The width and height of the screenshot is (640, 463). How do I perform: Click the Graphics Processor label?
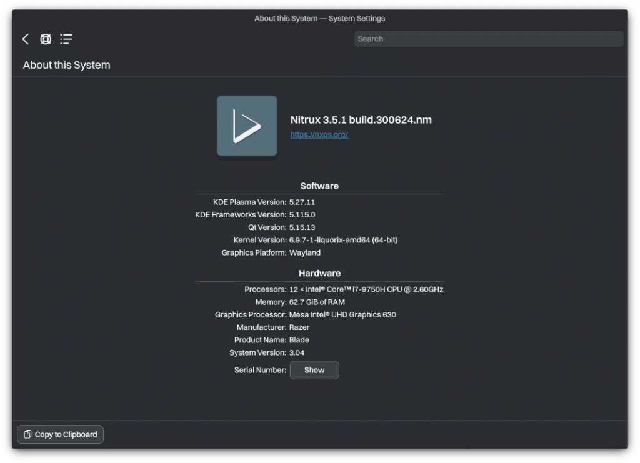point(251,315)
